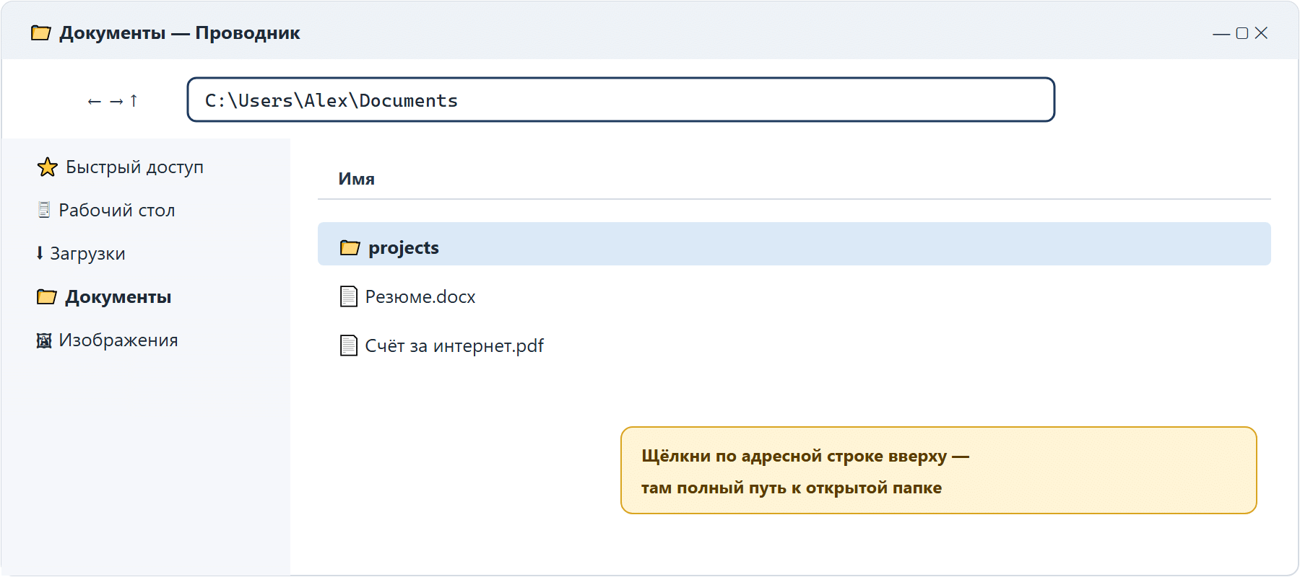1300x577 pixels.
Task: Go forward with the right arrow
Action: (116, 102)
